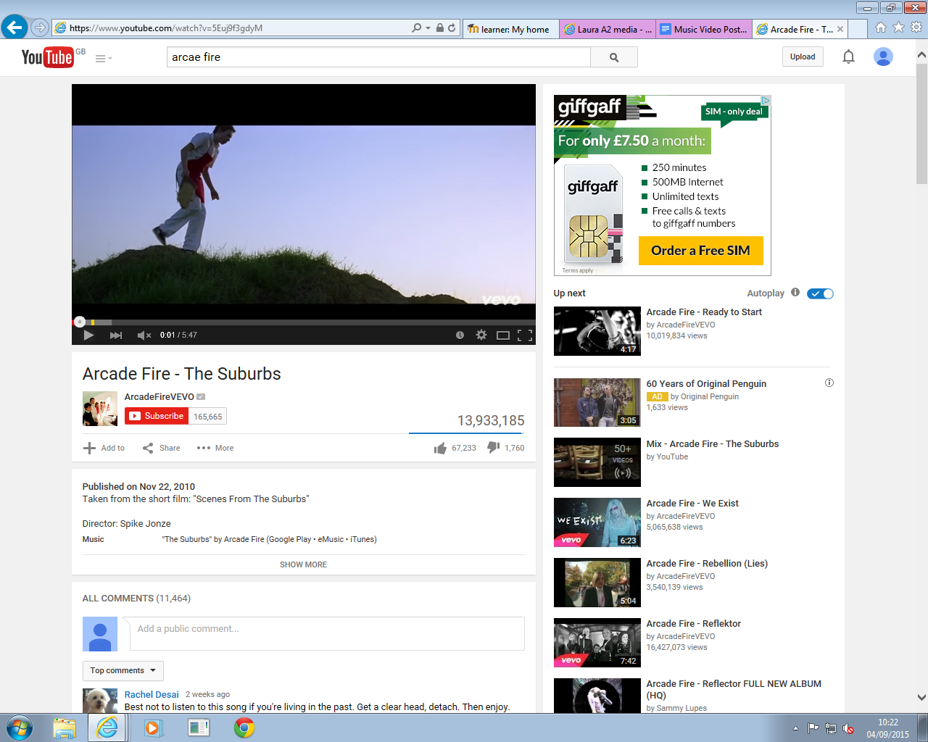The height and width of the screenshot is (742, 928).
Task: Click Add to playlist
Action: 104,448
